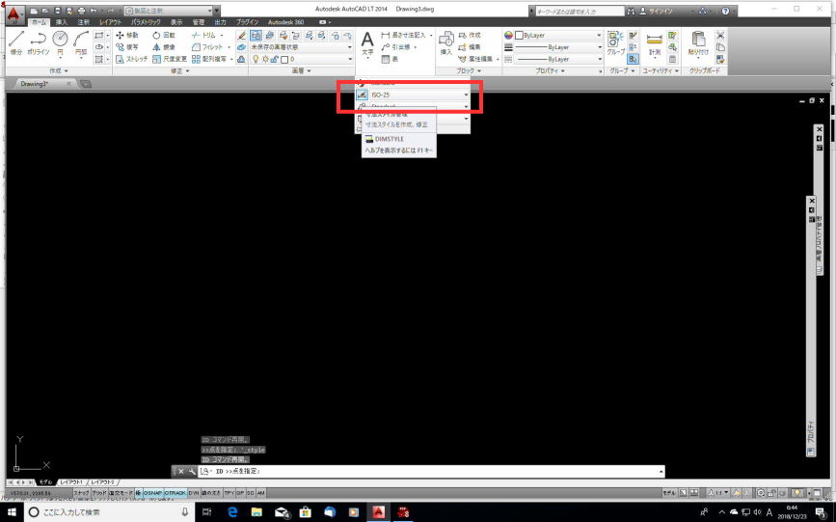Switch to the Autodesk 360 ribbon tab
Image resolution: width=836 pixels, height=522 pixels.
tap(285, 22)
